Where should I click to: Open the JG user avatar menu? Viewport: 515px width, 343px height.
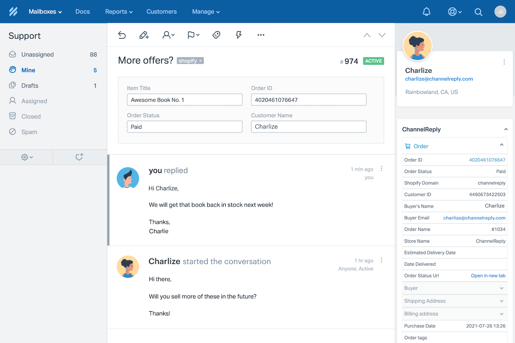coord(500,12)
